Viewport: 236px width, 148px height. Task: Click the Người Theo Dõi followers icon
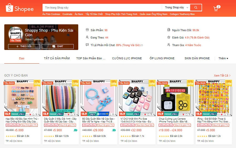[169, 30]
